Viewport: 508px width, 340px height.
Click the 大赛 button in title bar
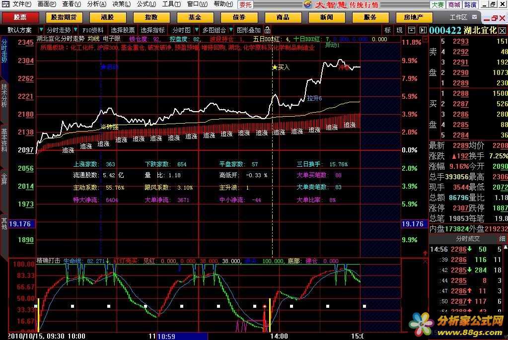[x=437, y=4]
